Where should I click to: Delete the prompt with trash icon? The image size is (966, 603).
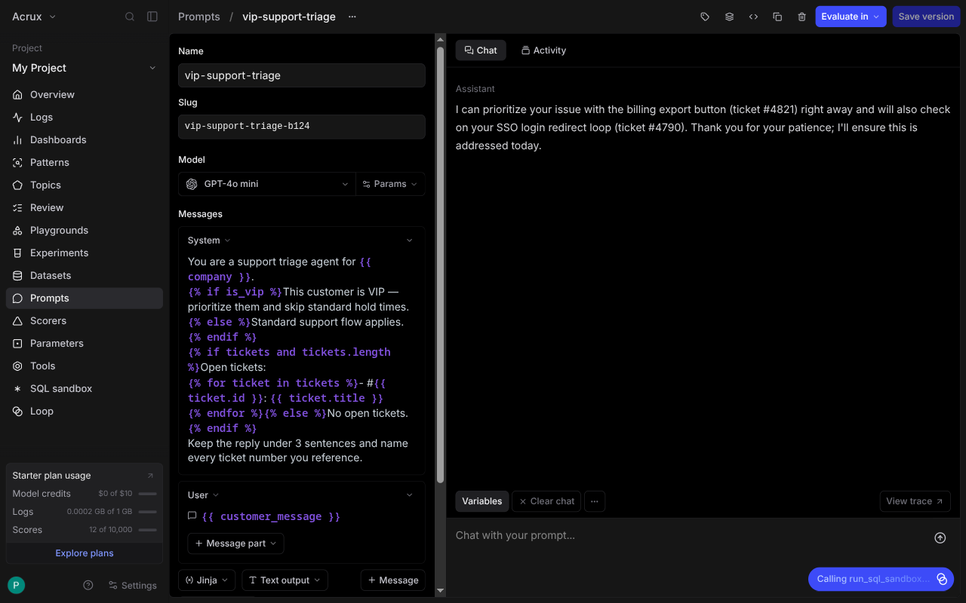pos(801,17)
